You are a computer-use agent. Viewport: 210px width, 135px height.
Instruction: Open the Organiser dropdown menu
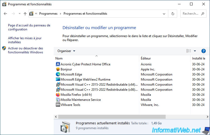[66, 51]
